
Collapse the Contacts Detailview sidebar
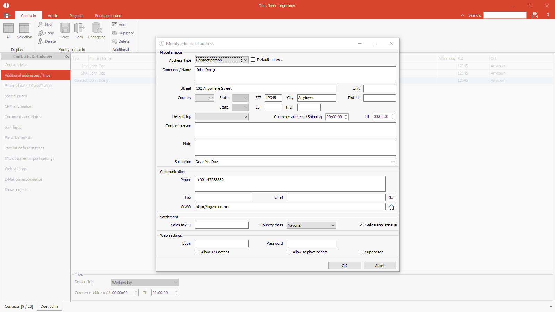pyautogui.click(x=67, y=57)
